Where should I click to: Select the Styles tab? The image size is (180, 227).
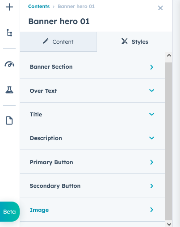click(134, 42)
